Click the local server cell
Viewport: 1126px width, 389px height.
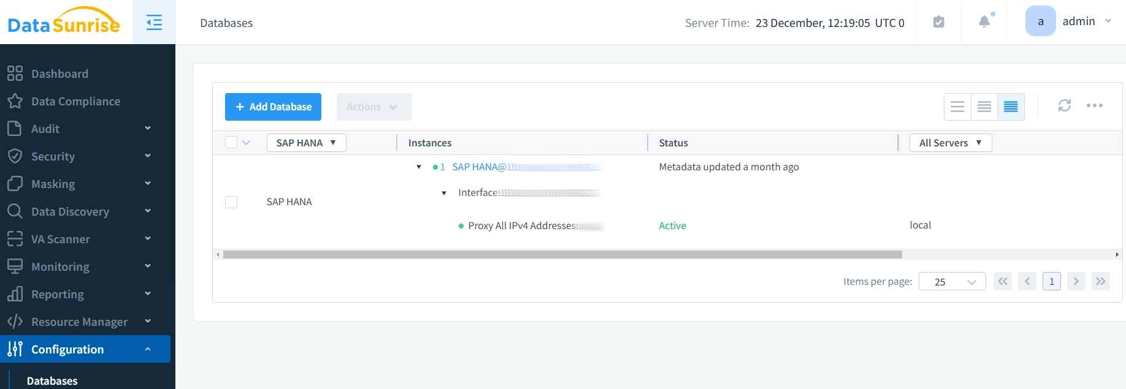pos(920,225)
